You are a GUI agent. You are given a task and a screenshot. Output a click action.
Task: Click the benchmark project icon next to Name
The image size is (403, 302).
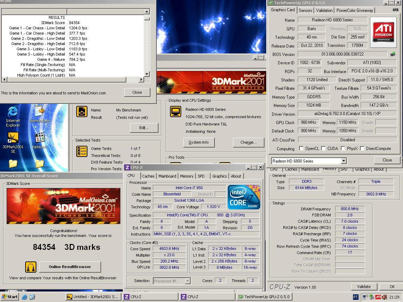(82, 112)
